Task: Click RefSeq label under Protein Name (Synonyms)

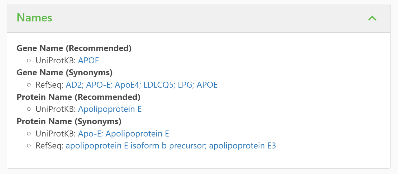Action: pos(49,146)
